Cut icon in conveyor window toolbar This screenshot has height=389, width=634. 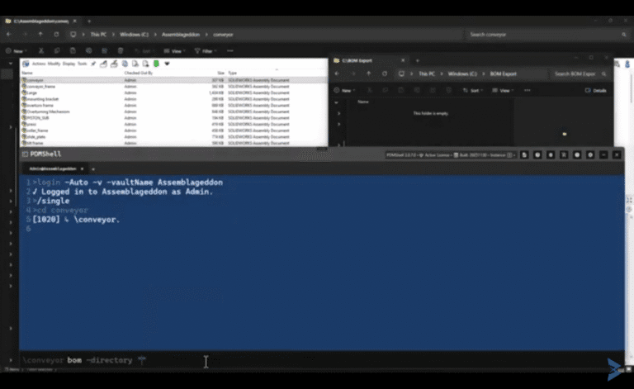(40, 51)
